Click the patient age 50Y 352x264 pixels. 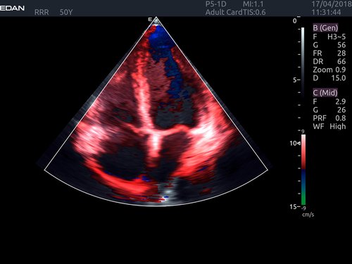(x=66, y=12)
